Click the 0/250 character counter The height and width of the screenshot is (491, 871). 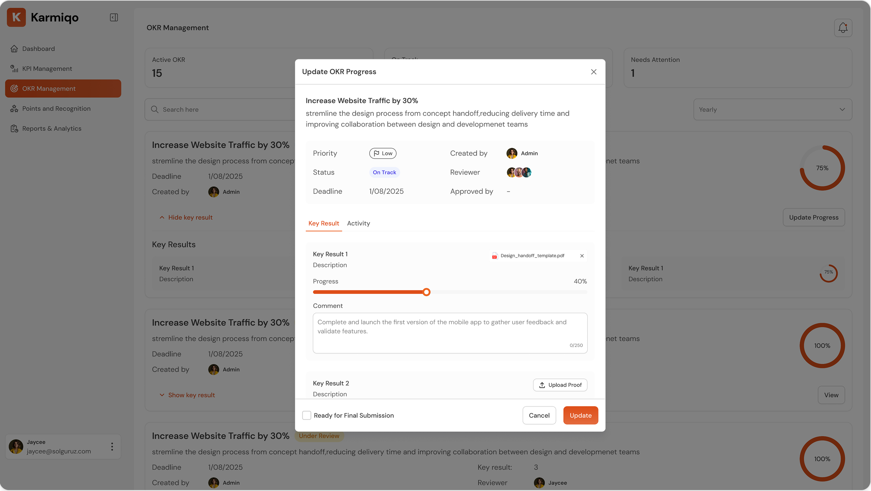pos(576,345)
